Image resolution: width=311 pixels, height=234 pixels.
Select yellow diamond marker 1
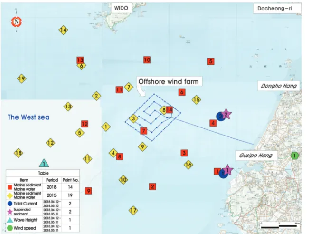click(x=106, y=127)
